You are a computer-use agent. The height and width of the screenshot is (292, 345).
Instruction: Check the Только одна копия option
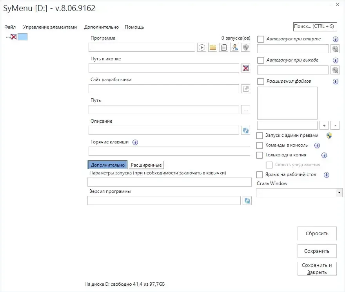(x=260, y=155)
